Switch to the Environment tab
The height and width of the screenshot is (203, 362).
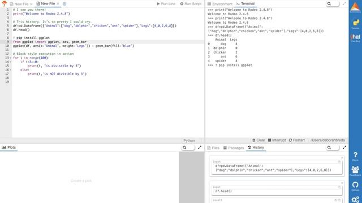(x=220, y=4)
